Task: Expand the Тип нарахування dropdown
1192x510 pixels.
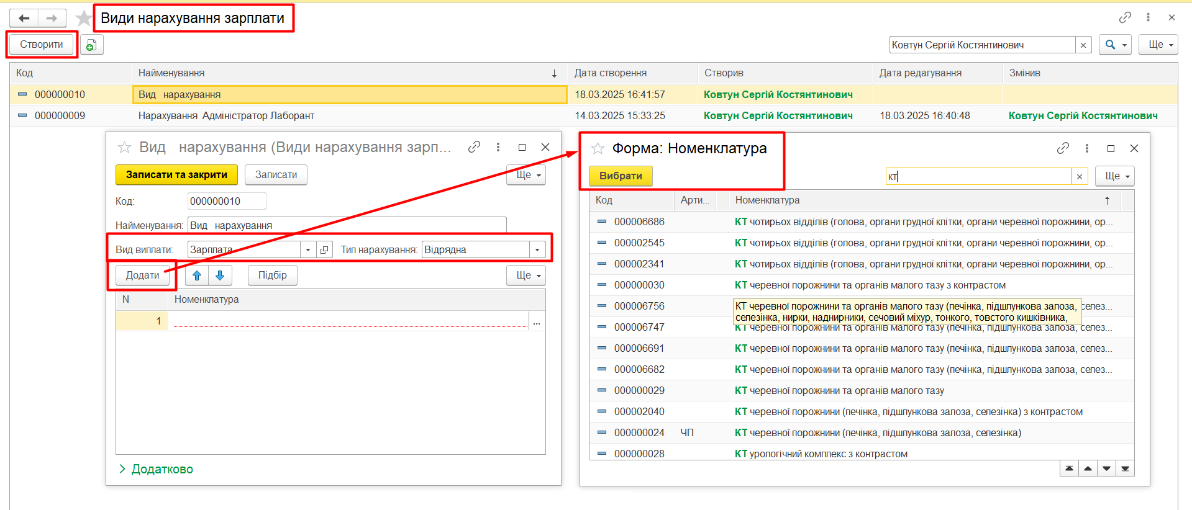Action: point(537,250)
